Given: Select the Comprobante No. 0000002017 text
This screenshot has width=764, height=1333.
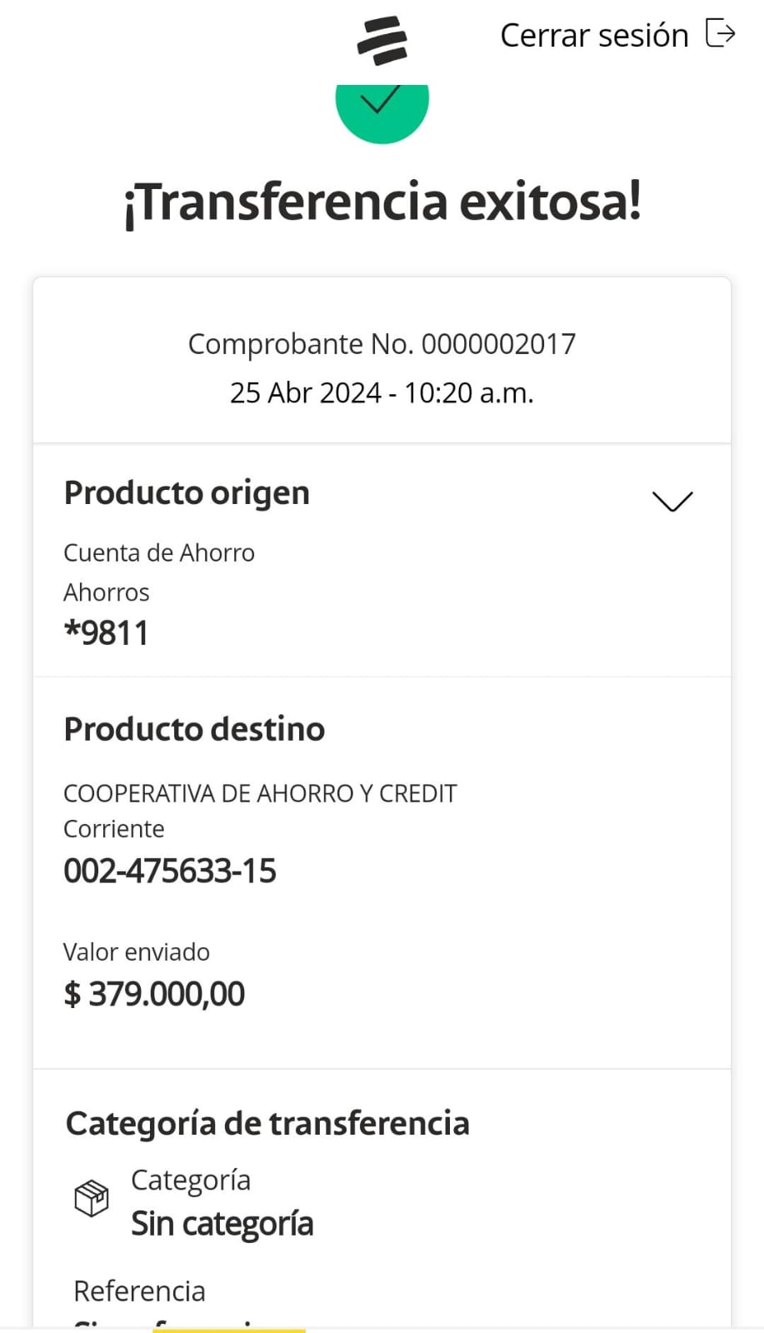Looking at the screenshot, I should click(382, 344).
